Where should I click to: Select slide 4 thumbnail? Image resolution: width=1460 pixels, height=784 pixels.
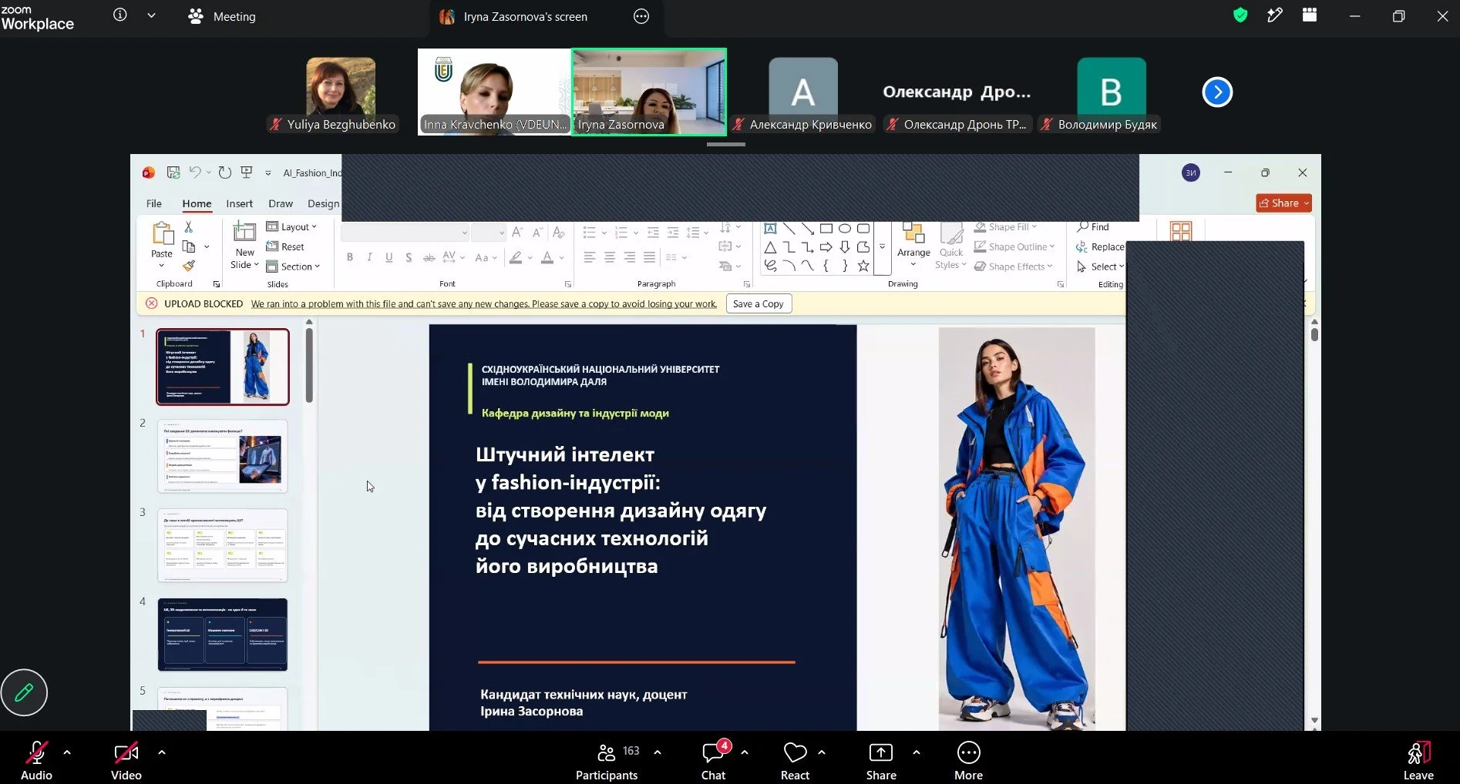[223, 635]
